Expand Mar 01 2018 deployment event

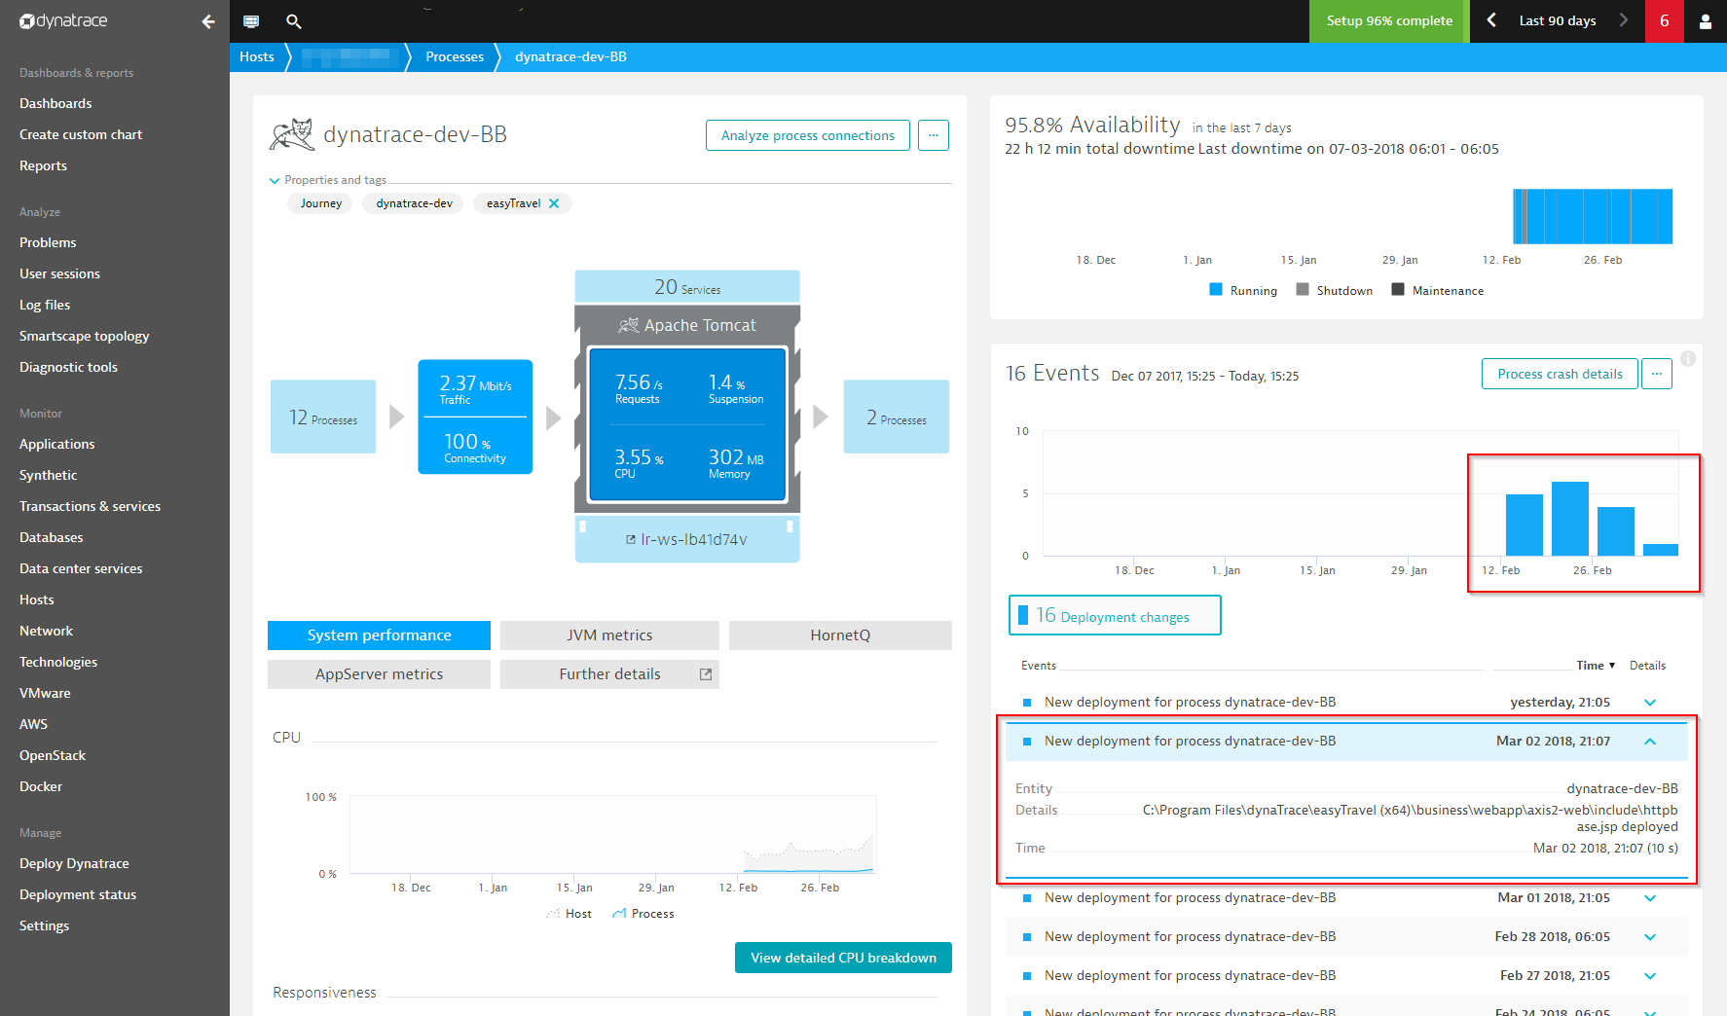coord(1650,898)
